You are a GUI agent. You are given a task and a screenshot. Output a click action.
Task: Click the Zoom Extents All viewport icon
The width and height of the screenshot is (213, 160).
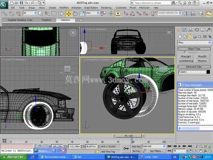pos(210,146)
